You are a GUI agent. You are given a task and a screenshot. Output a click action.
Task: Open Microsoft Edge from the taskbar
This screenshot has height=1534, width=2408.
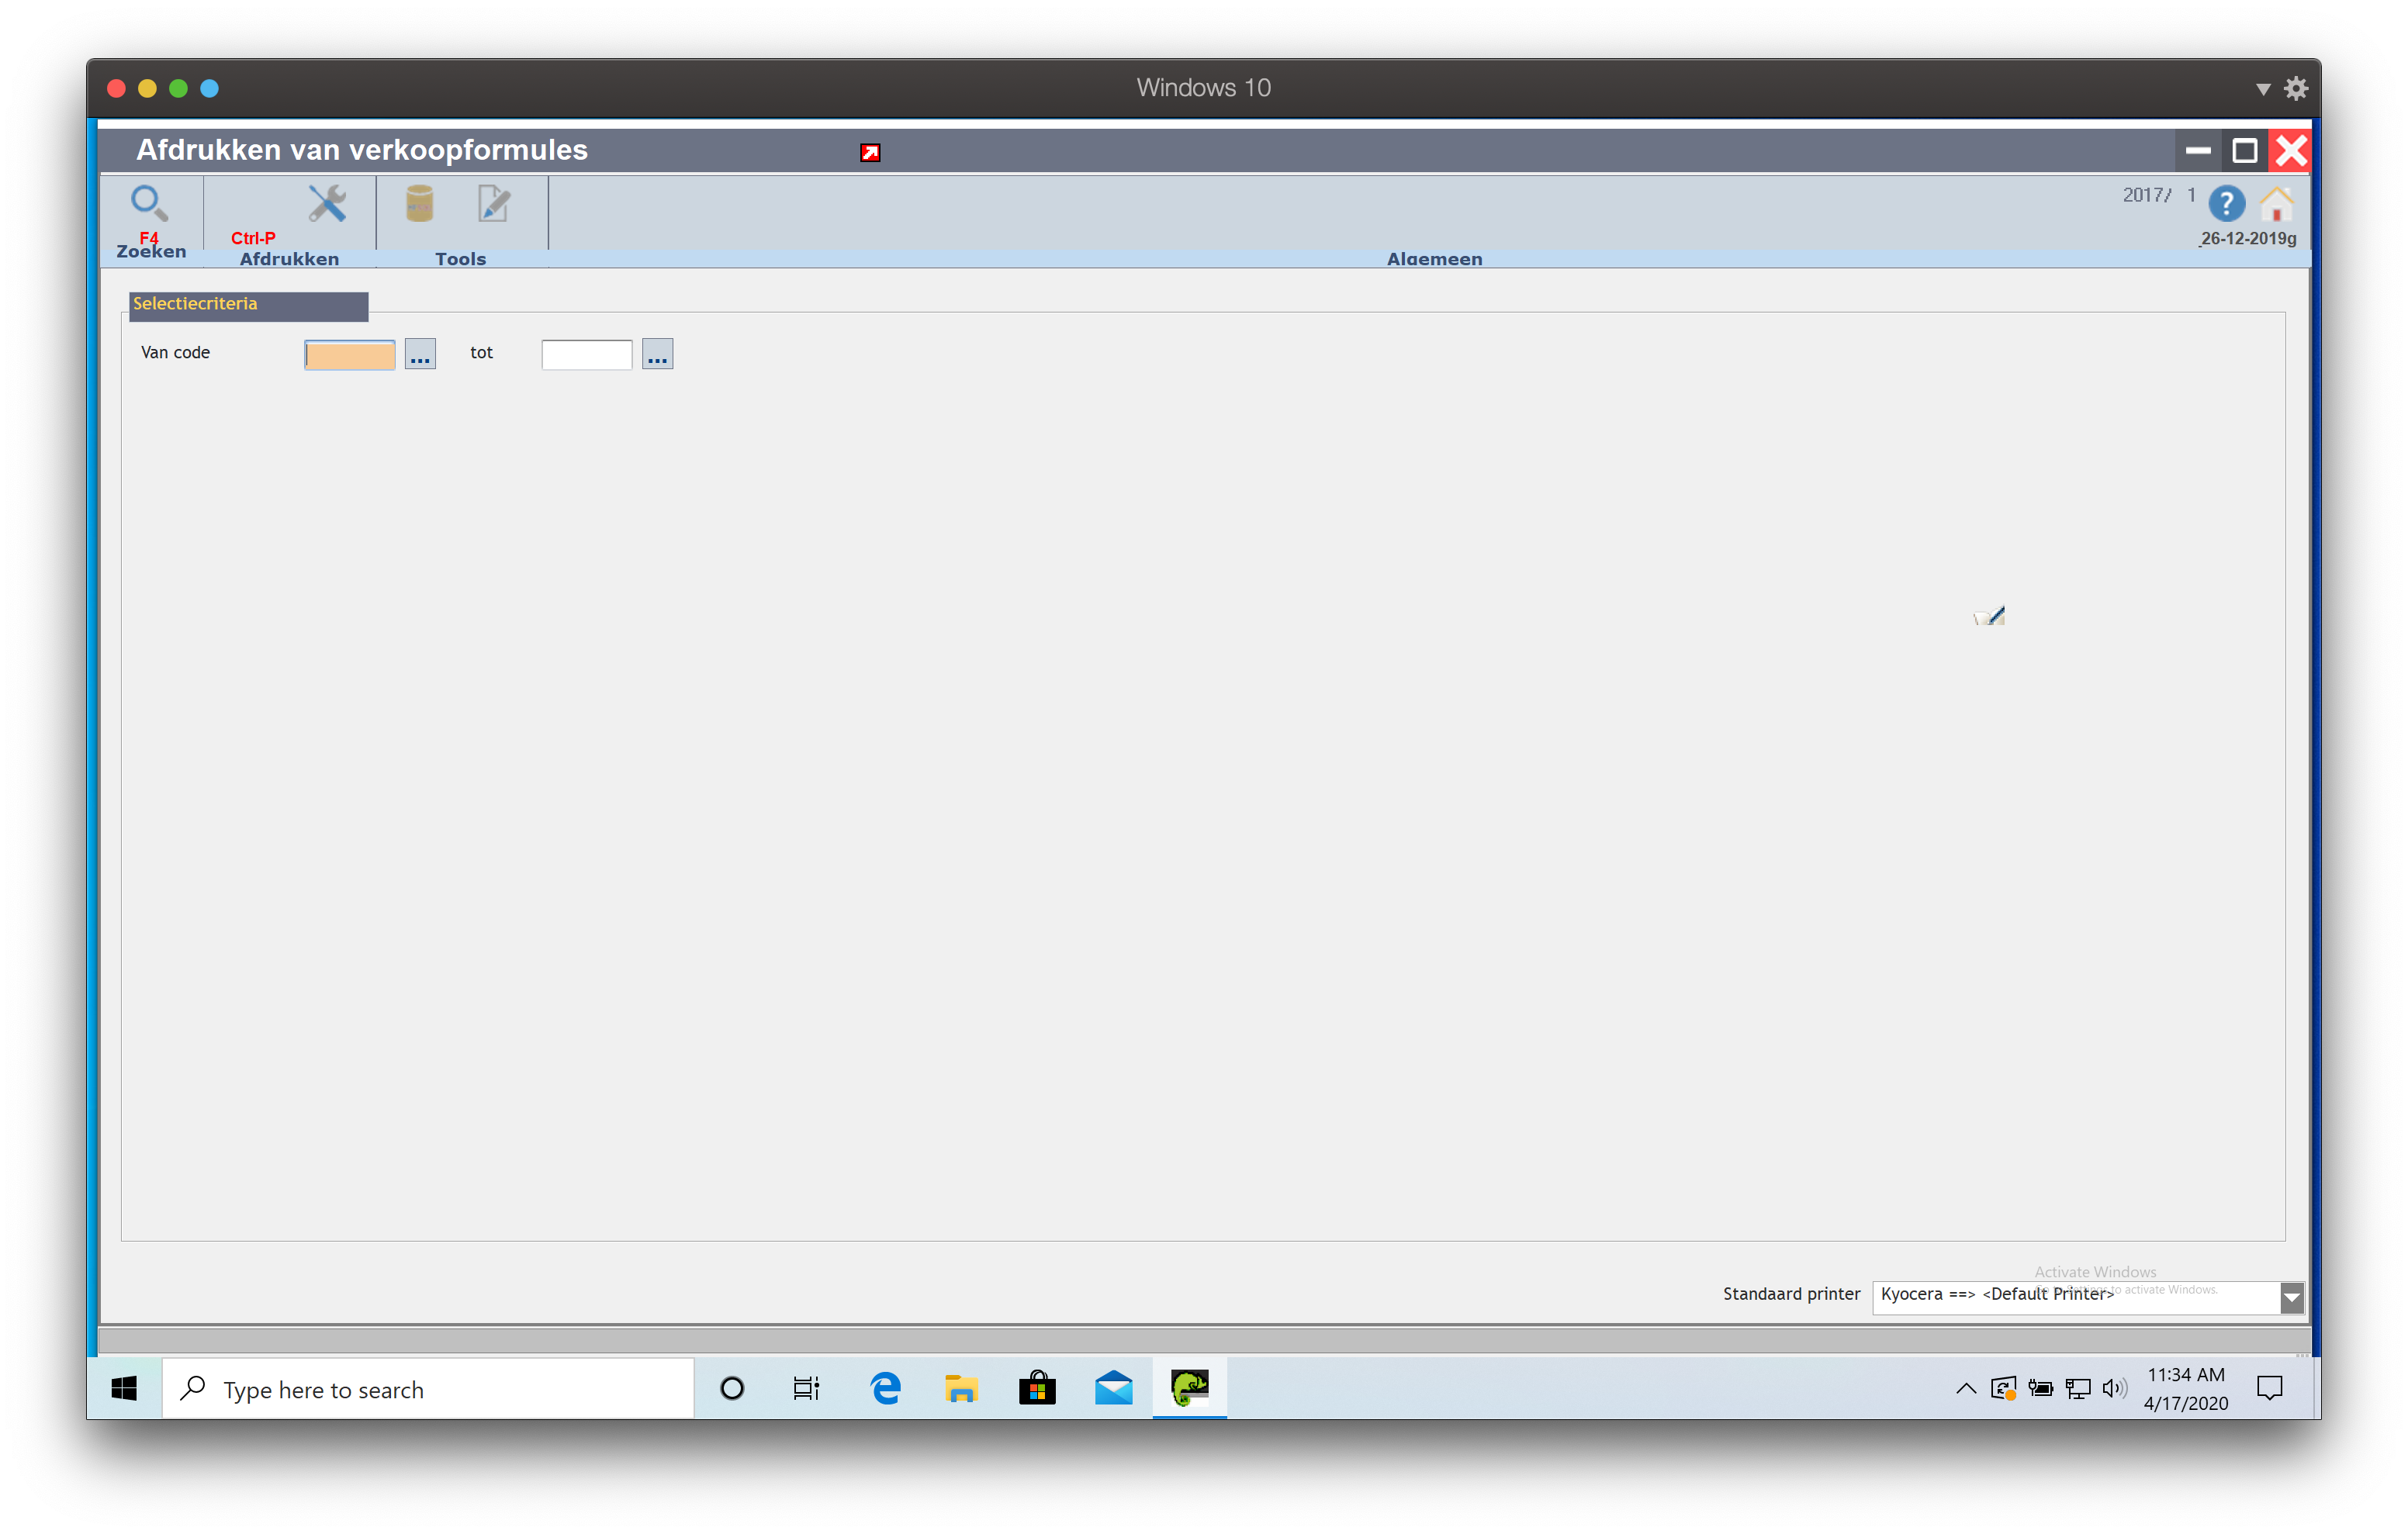(886, 1389)
